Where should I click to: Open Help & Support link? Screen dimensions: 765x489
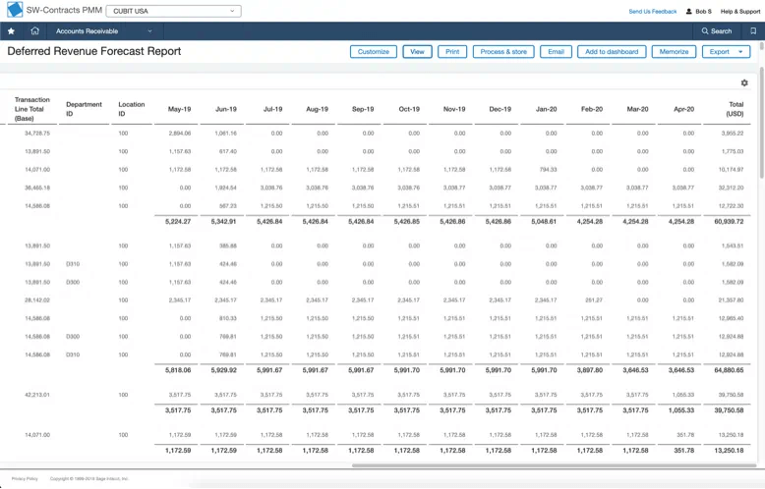coord(740,11)
